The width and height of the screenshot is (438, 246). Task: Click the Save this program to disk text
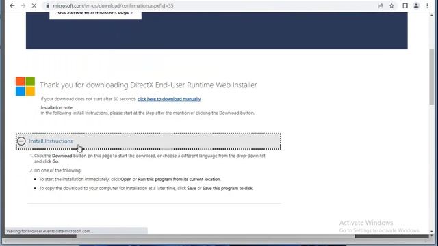(x=227, y=189)
